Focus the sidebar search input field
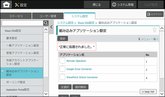The width and height of the screenshot is (165, 97). (23, 23)
